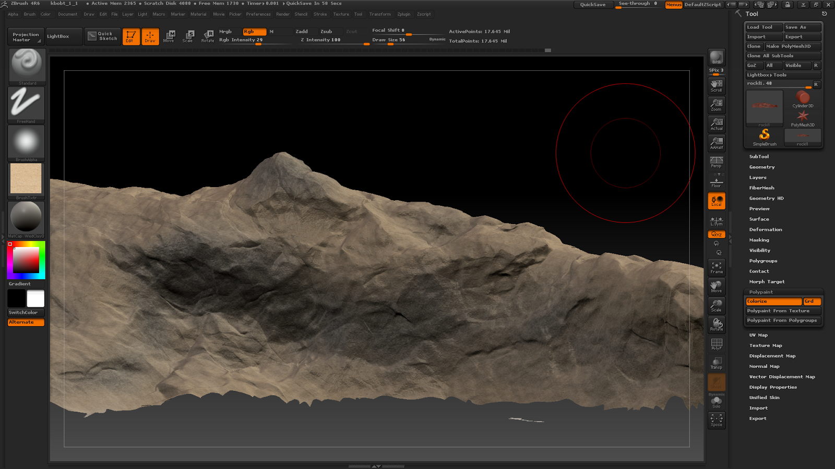The width and height of the screenshot is (835, 469).
Task: Select the FreeHand stroke type
Action: (x=26, y=104)
